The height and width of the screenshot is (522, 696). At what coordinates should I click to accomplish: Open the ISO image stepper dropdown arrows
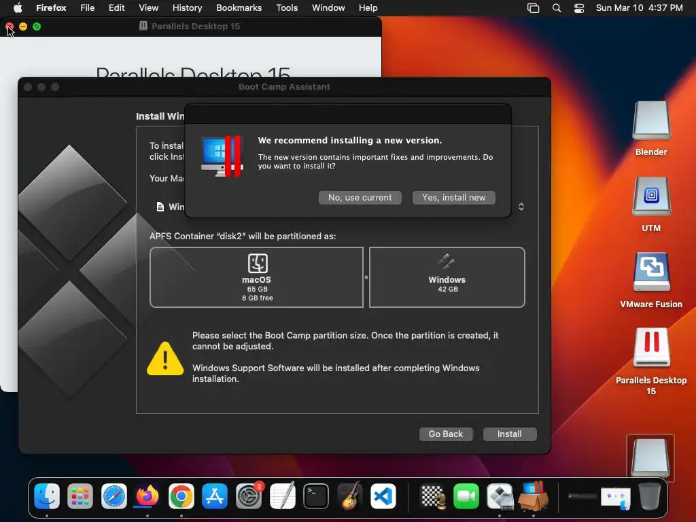point(521,207)
